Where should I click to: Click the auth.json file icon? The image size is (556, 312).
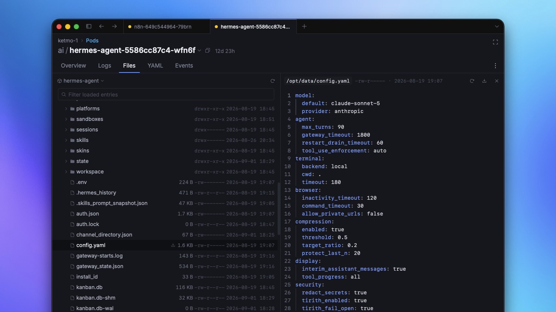pos(72,214)
